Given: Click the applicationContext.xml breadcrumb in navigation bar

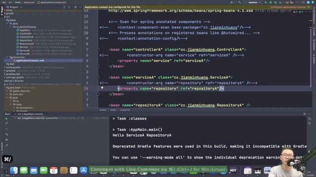Looking at the screenshot, I should pos(52,2).
